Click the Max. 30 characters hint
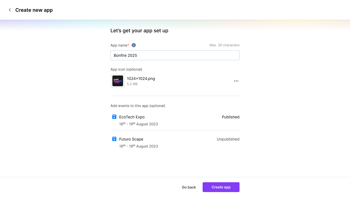 click(x=224, y=45)
